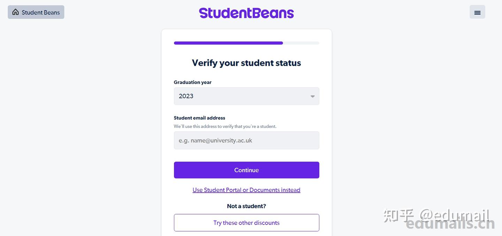Click the dropdown chevron on graduation year
Viewport: 502px width, 236px height.
(x=312, y=96)
